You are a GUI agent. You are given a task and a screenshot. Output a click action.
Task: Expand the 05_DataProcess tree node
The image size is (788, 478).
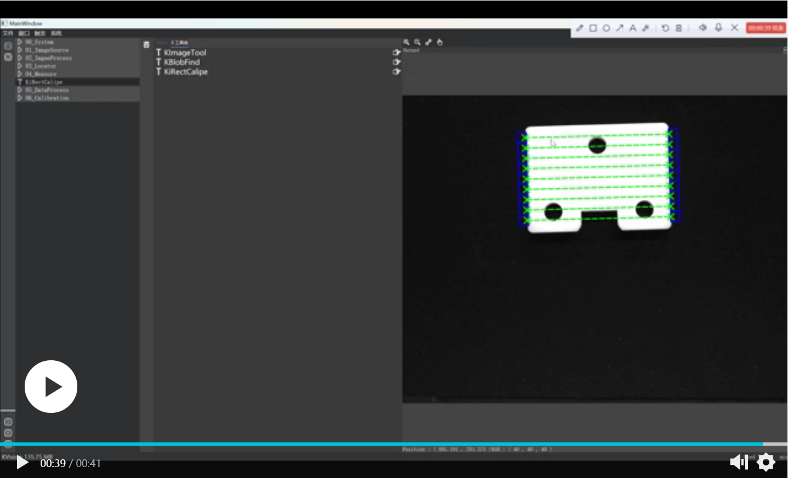pos(20,90)
